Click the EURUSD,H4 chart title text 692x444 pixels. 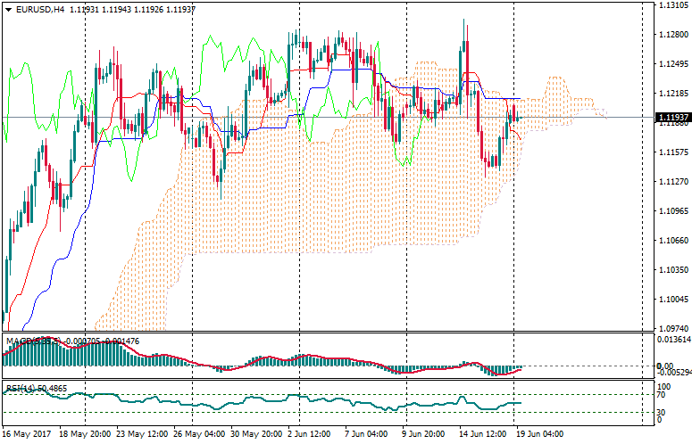(x=39, y=9)
